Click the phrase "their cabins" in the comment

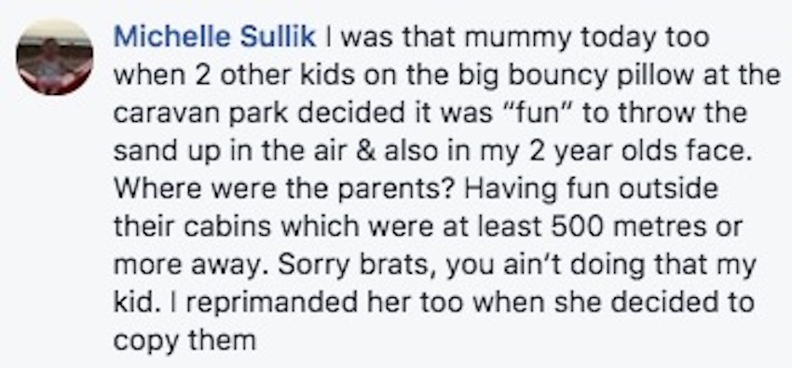coord(193,227)
